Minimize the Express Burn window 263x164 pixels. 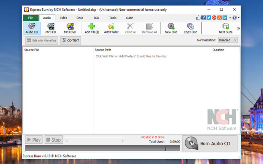(209, 10)
